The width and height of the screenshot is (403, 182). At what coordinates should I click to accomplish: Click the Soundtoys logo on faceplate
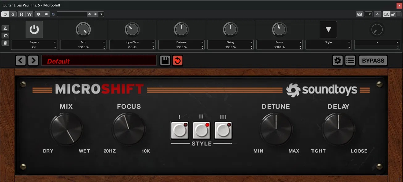322,90
